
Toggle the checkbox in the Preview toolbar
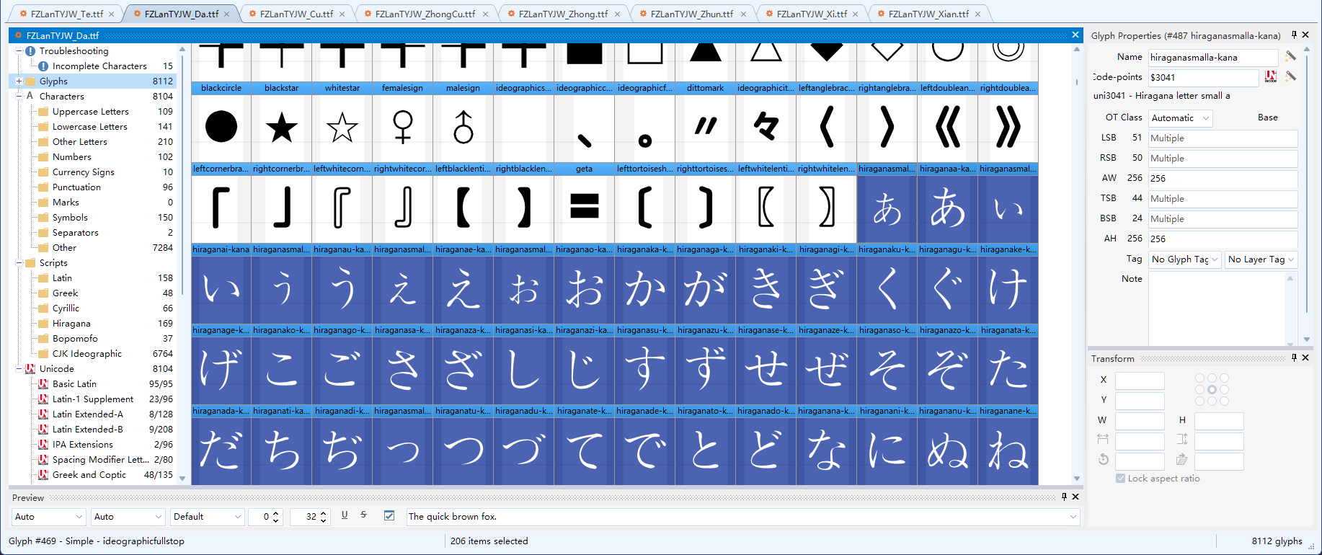[x=389, y=516]
